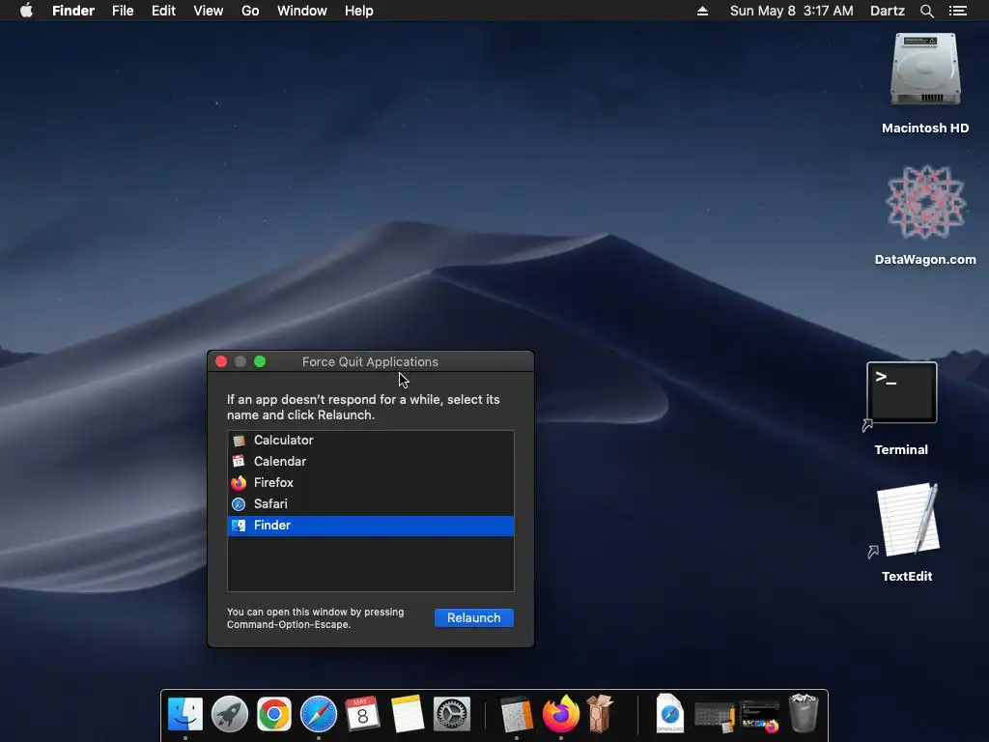The image size is (989, 742).
Task: Select Finder row in Force Quit list
Action: (x=371, y=526)
